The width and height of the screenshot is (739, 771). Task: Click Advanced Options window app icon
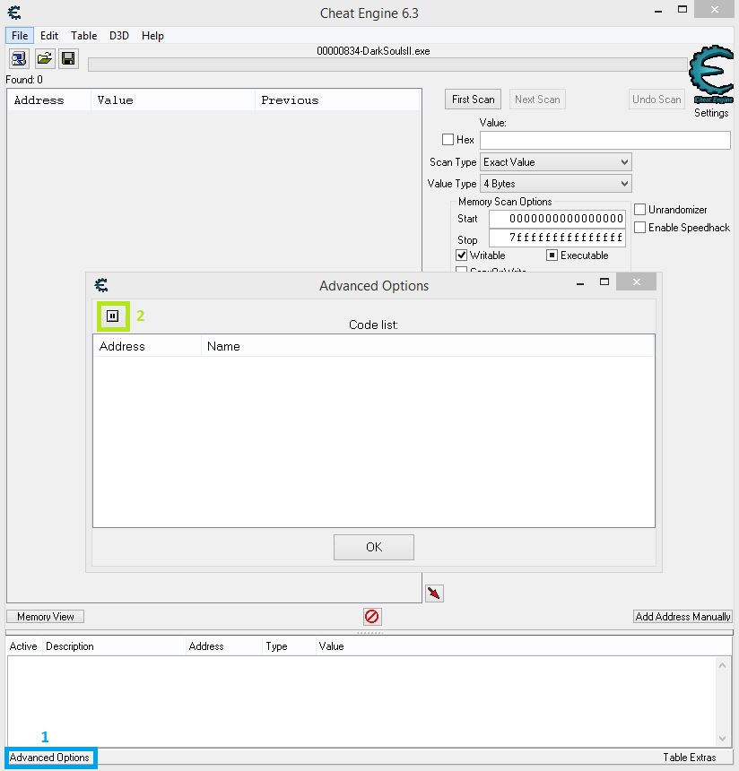coord(101,285)
